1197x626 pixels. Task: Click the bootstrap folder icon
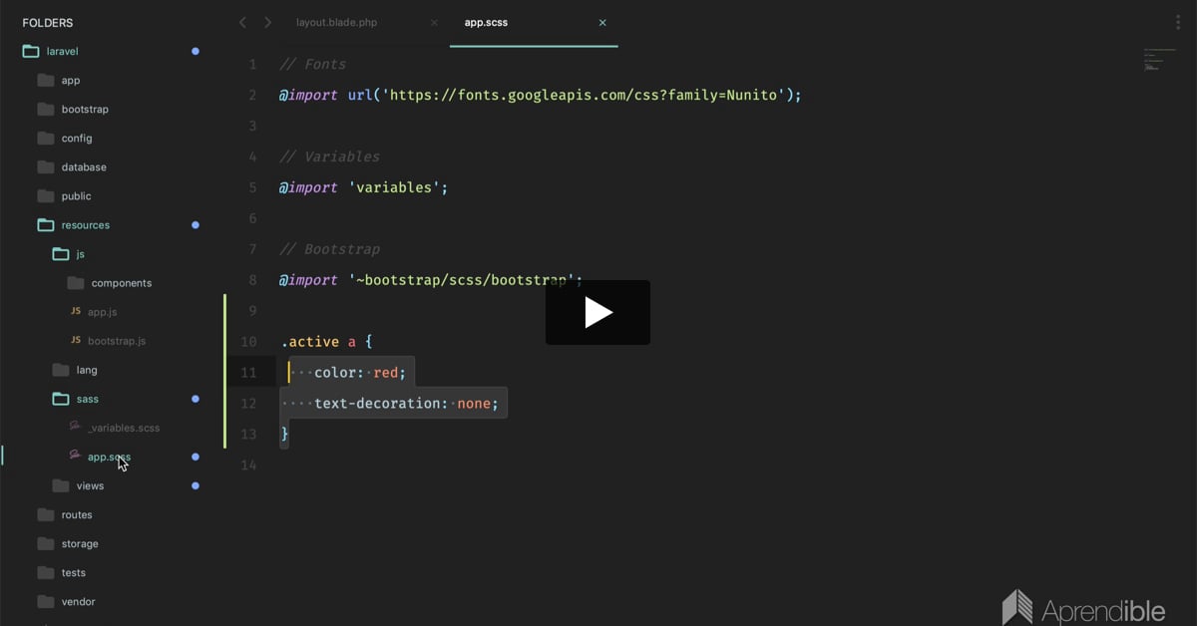(46, 109)
